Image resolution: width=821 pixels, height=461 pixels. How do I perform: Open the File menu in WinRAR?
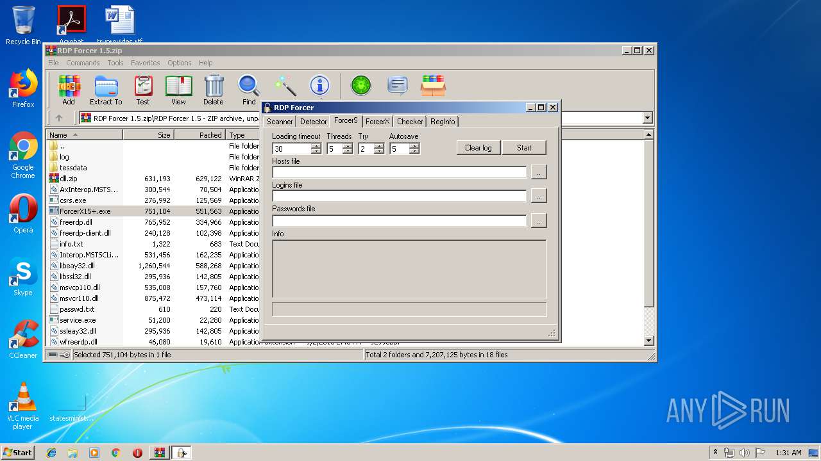click(x=53, y=63)
